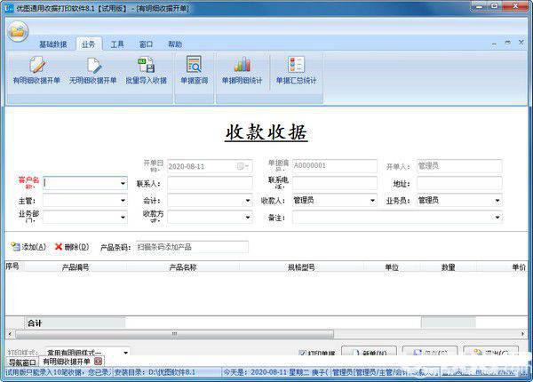Image resolution: width=533 pixels, height=382 pixels.
Task: Switch to the 业务 ribbon tab
Action: click(x=88, y=44)
